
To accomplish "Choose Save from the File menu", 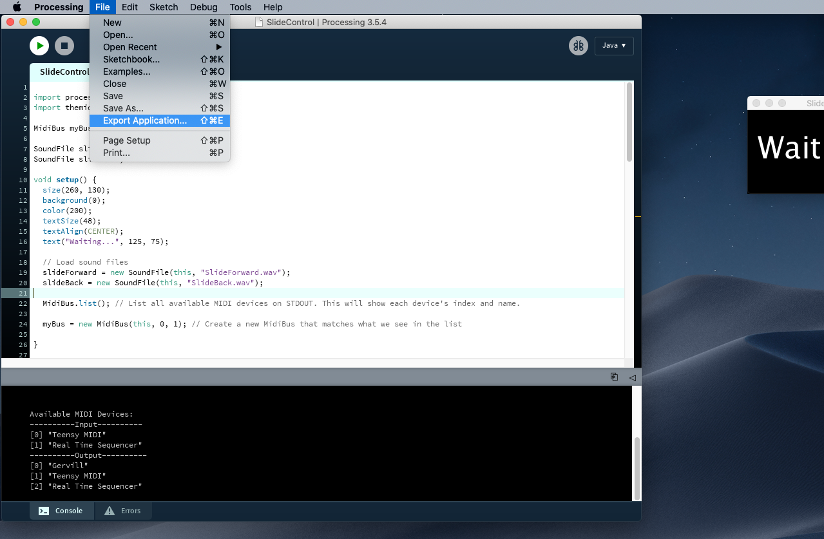I will (x=160, y=96).
